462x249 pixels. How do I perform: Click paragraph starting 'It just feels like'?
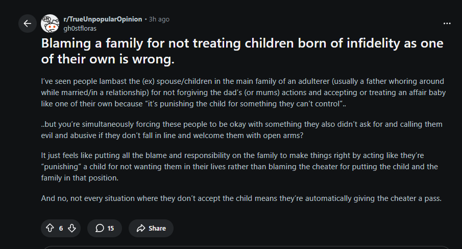pyautogui.click(x=239, y=166)
